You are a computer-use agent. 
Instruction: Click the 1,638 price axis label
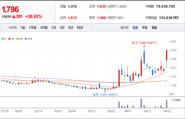click(x=173, y=59)
